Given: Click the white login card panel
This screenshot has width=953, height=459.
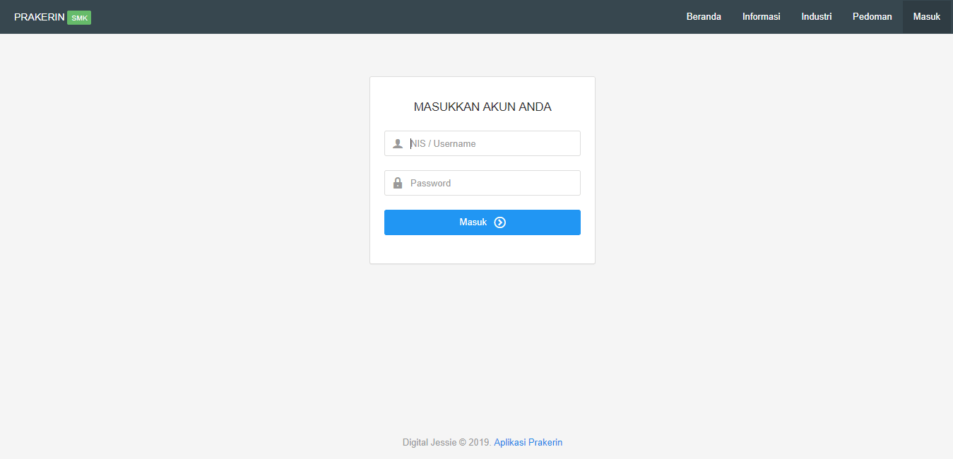Looking at the screenshot, I should tap(483, 251).
